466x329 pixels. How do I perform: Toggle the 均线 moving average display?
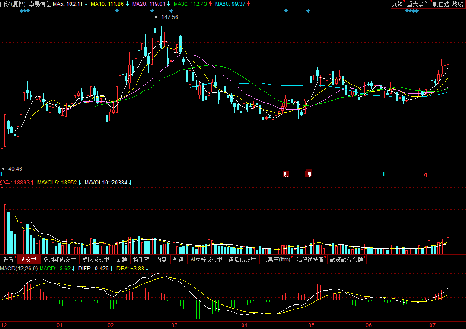(458, 4)
